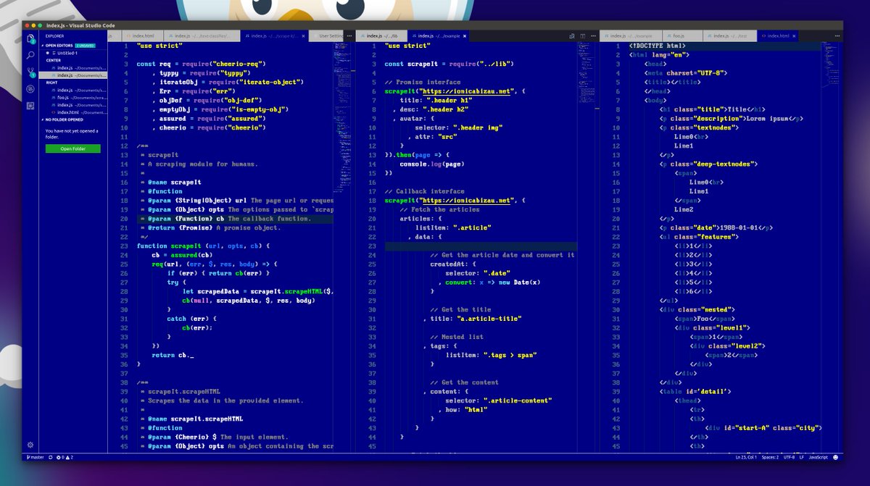Click the master branch indicator in status bar
870x486 pixels.
pos(38,457)
